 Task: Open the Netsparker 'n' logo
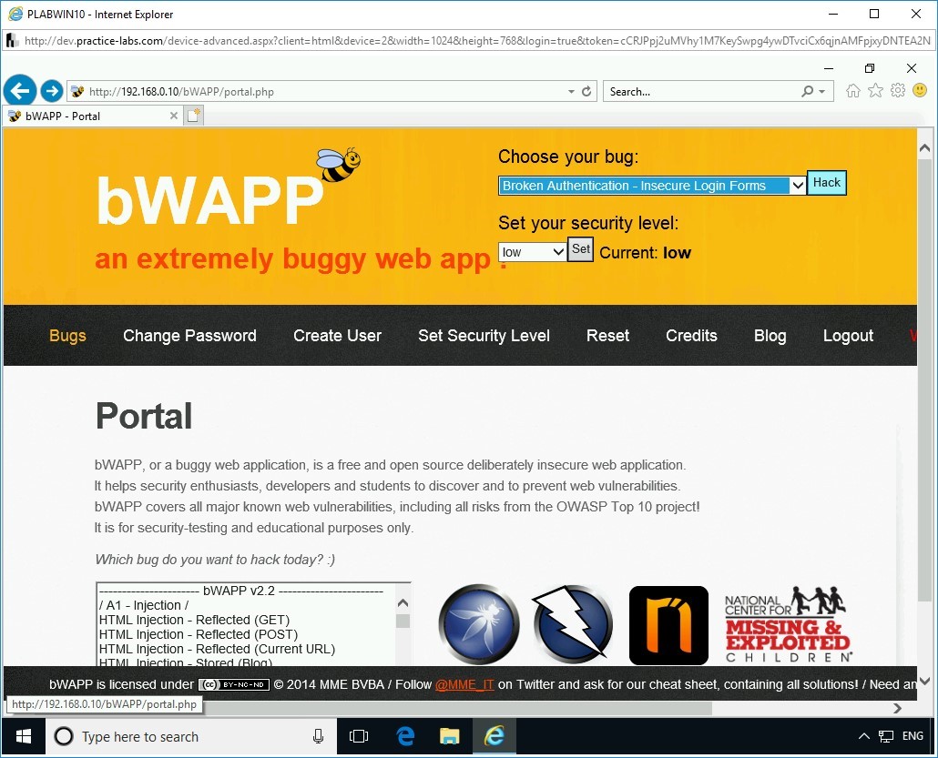coord(668,624)
